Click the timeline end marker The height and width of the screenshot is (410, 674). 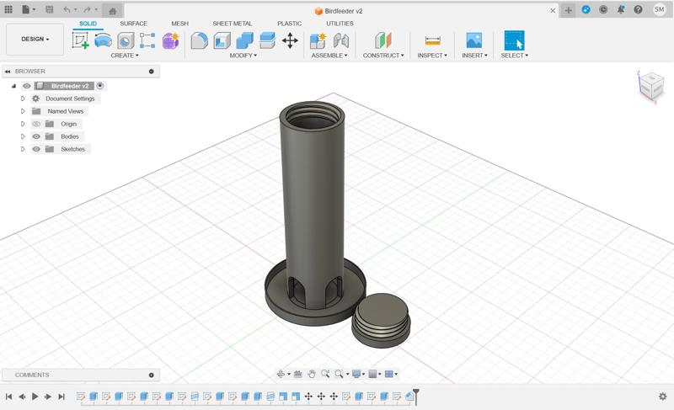(415, 394)
